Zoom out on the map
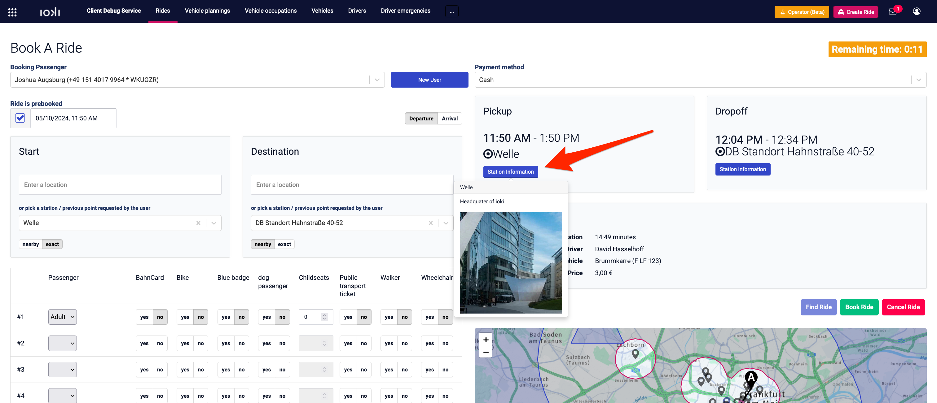The image size is (937, 403). 486,352
